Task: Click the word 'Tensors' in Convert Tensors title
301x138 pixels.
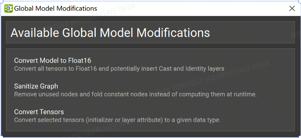Action: pyautogui.click(x=52, y=112)
